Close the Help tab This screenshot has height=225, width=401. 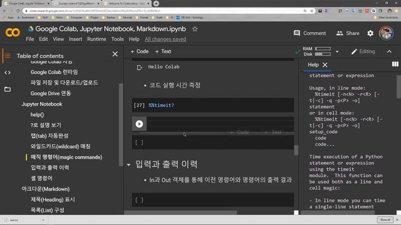(325, 65)
